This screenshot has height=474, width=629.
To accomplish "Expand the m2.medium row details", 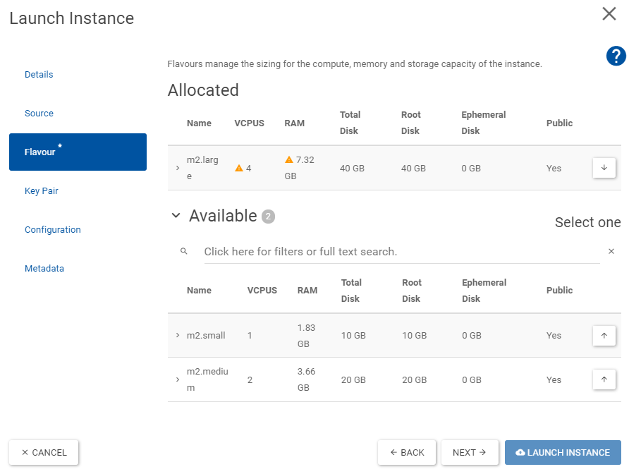I will [177, 379].
